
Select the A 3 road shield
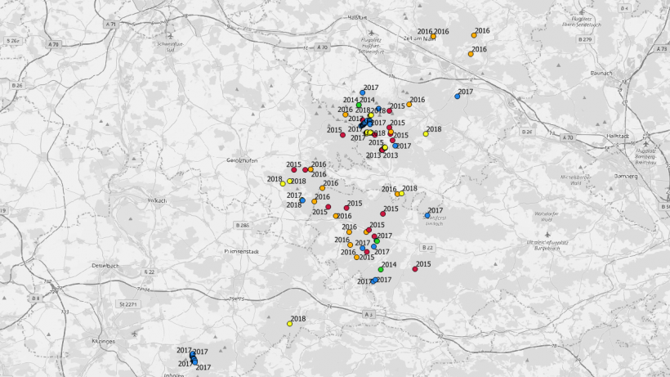click(368, 315)
